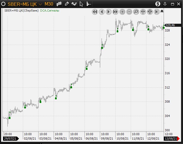Click the candle width adjust button
This screenshot has width=183, height=144.
(x=150, y=12)
